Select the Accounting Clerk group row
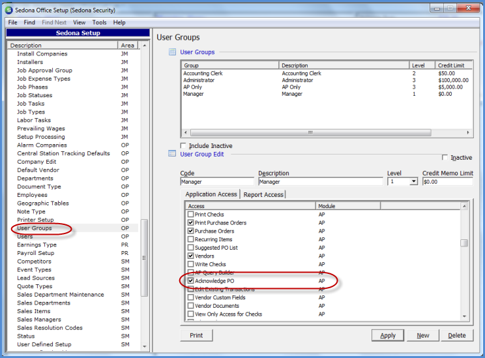The image size is (485, 358). coord(327,73)
